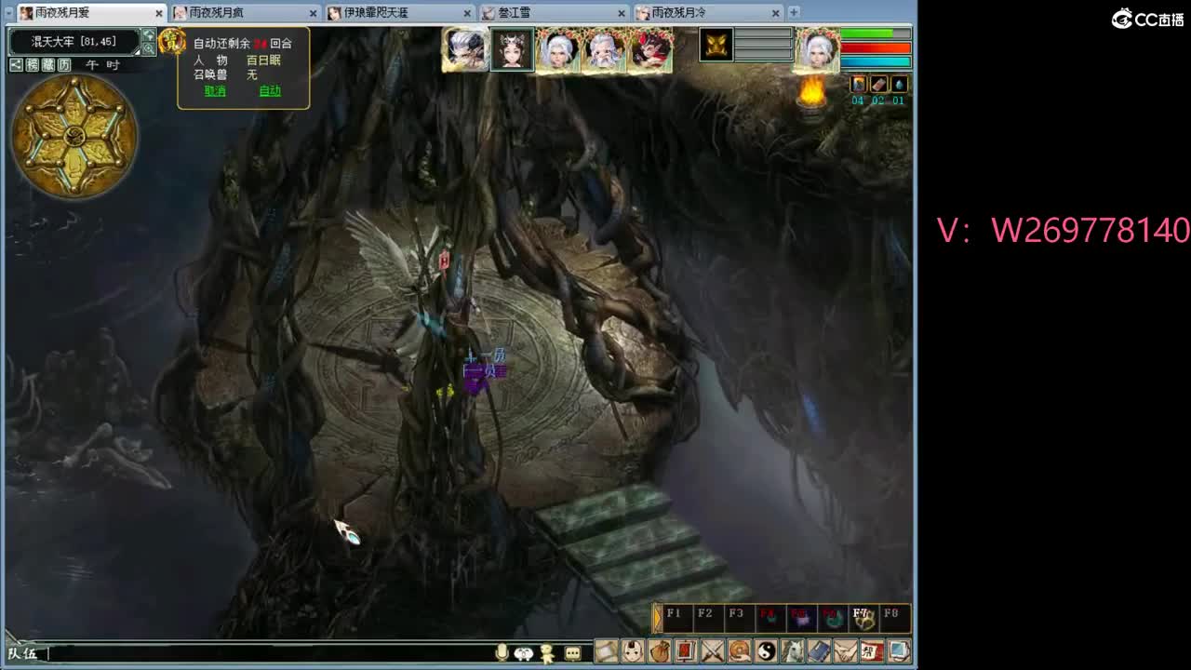Click the water drop buff icon labeled 01
1191x670 pixels.
point(899,85)
